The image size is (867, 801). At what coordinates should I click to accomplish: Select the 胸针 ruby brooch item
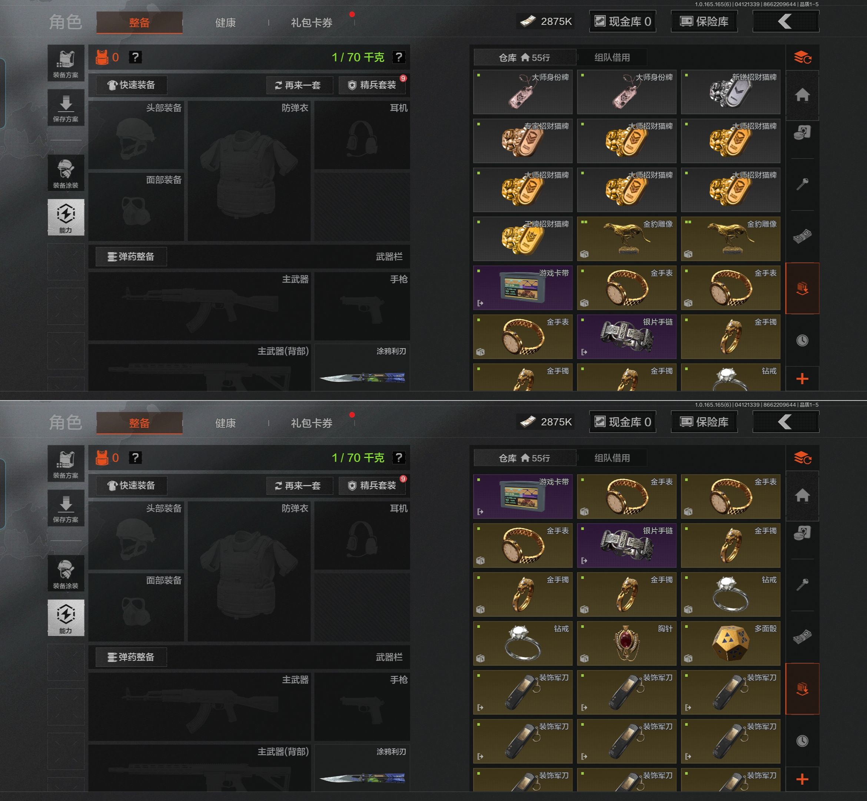pos(627,643)
